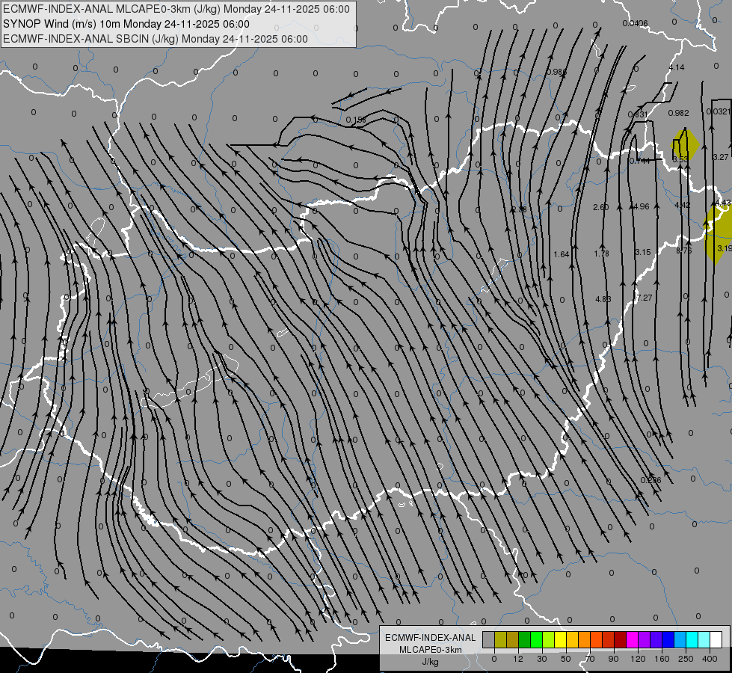
Task: Click the legend tick label 120
Action: [638, 659]
